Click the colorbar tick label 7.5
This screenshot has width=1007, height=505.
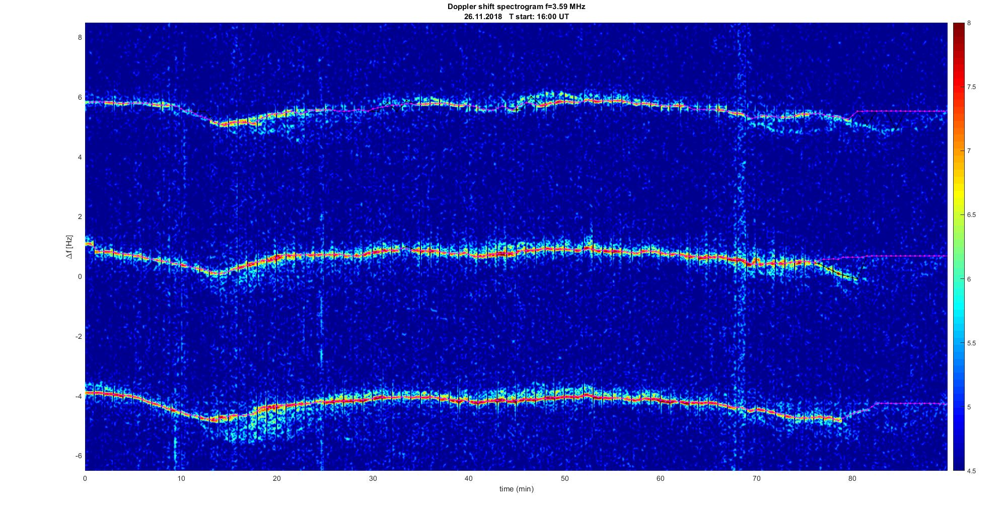(972, 87)
